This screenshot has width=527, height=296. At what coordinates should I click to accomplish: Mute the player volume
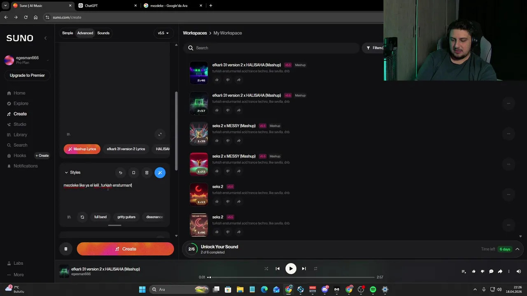(x=518, y=271)
